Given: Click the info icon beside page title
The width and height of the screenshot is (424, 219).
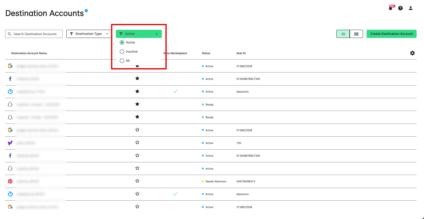Looking at the screenshot, I should (x=86, y=10).
